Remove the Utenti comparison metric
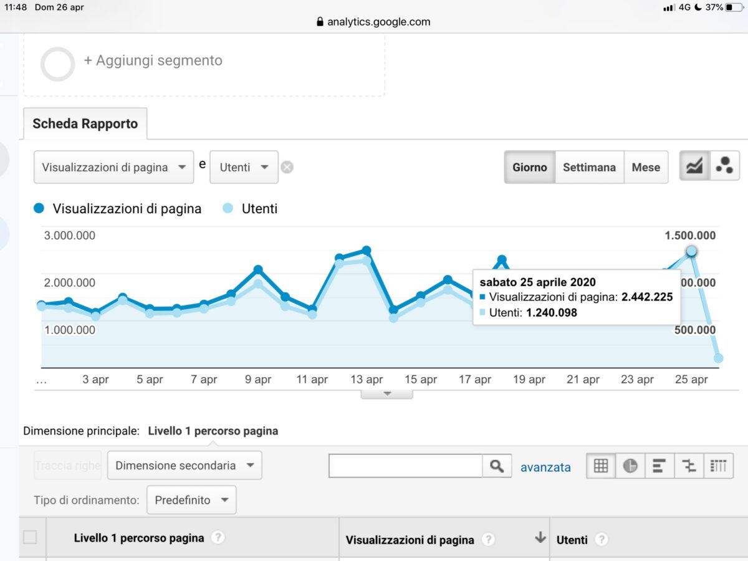 coord(287,167)
